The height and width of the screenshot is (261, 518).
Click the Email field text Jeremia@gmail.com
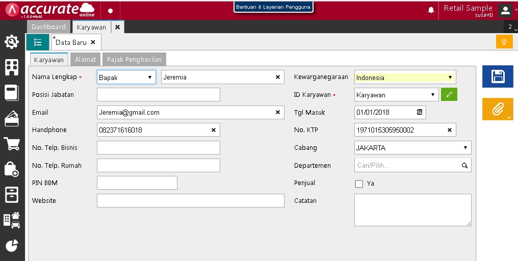(129, 112)
